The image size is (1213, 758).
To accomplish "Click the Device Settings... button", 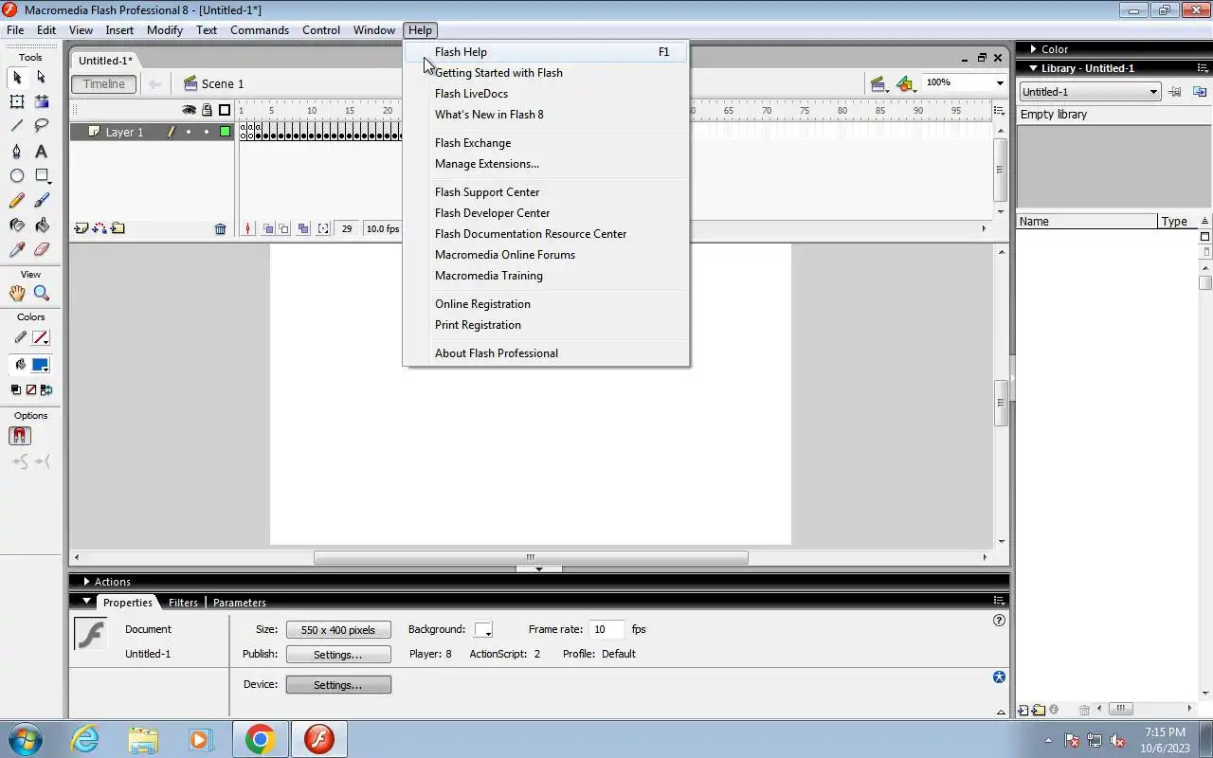I will (338, 685).
